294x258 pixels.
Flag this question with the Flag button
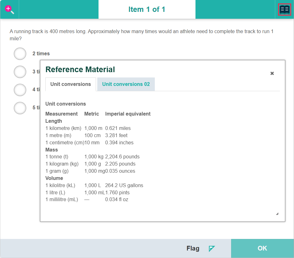(x=200, y=248)
